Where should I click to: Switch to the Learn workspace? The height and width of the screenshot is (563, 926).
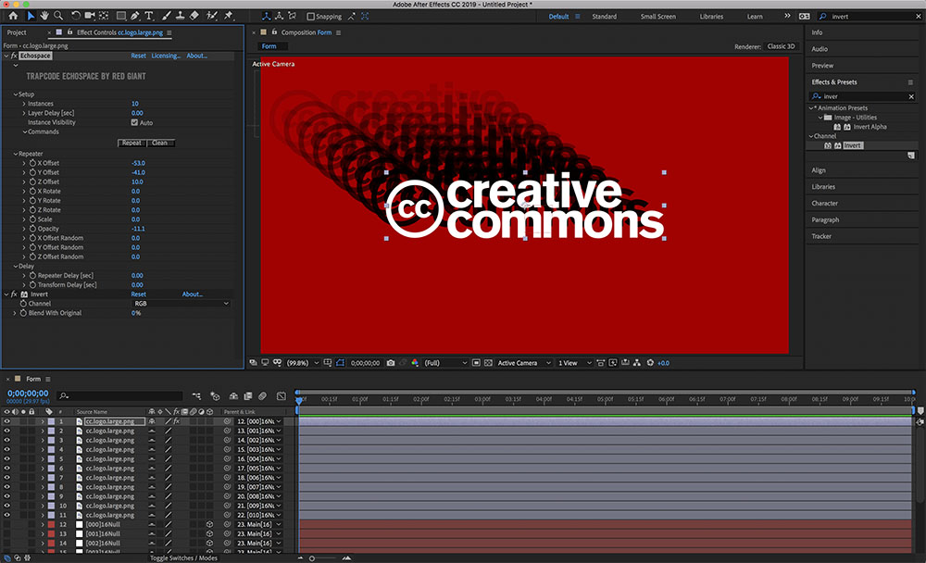(x=755, y=17)
